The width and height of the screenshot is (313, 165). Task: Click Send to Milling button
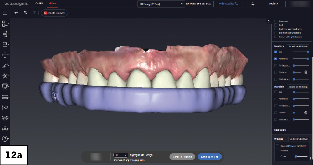[210, 157]
